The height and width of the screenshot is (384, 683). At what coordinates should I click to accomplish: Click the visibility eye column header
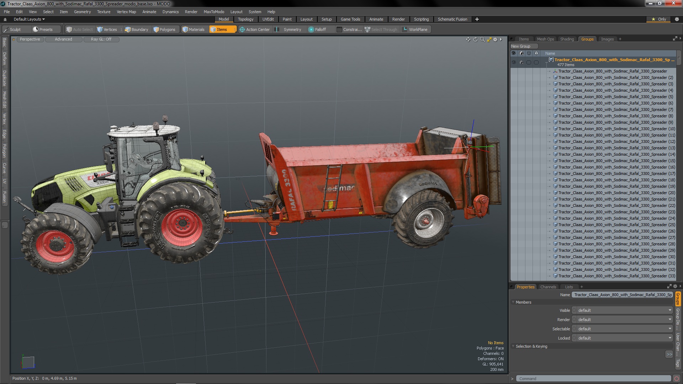513,53
